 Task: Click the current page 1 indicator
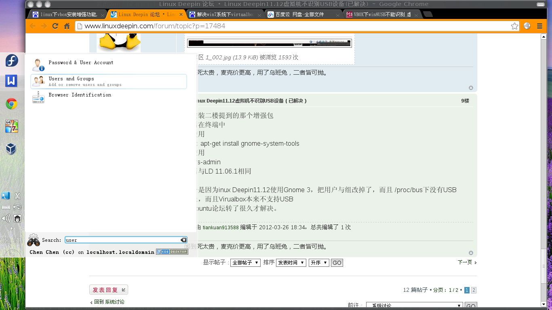point(467,290)
